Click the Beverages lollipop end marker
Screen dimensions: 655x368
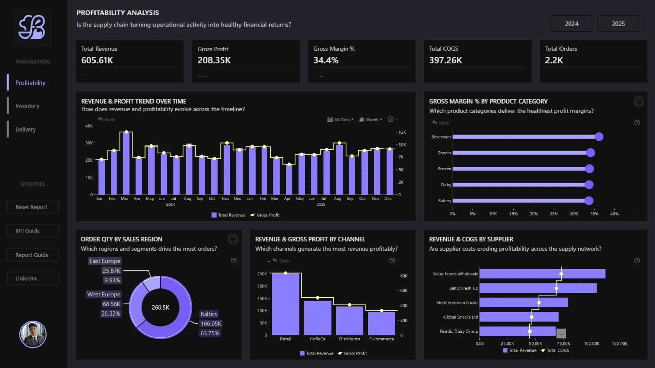click(599, 137)
